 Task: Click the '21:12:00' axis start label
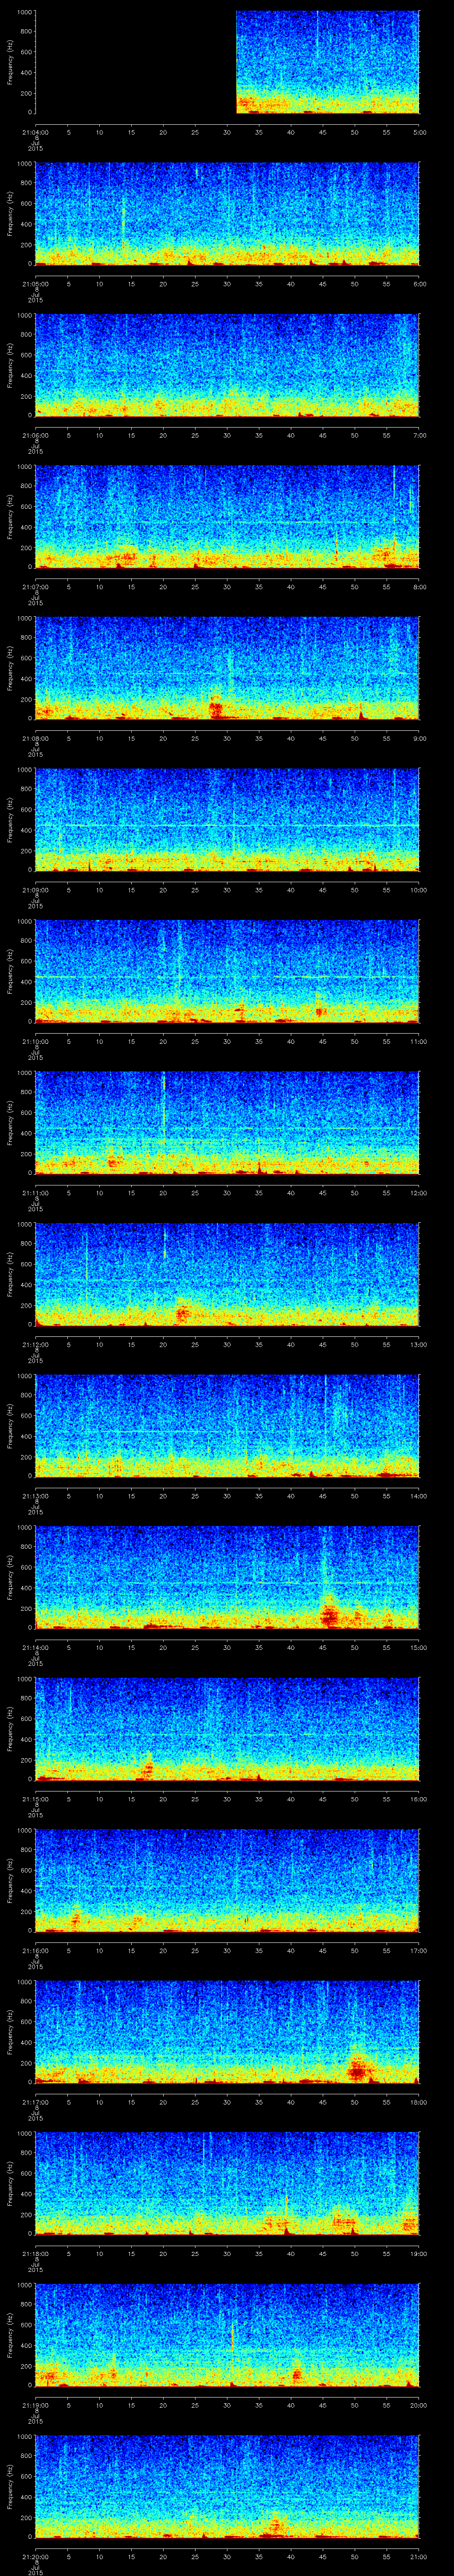pyautogui.click(x=35, y=1344)
